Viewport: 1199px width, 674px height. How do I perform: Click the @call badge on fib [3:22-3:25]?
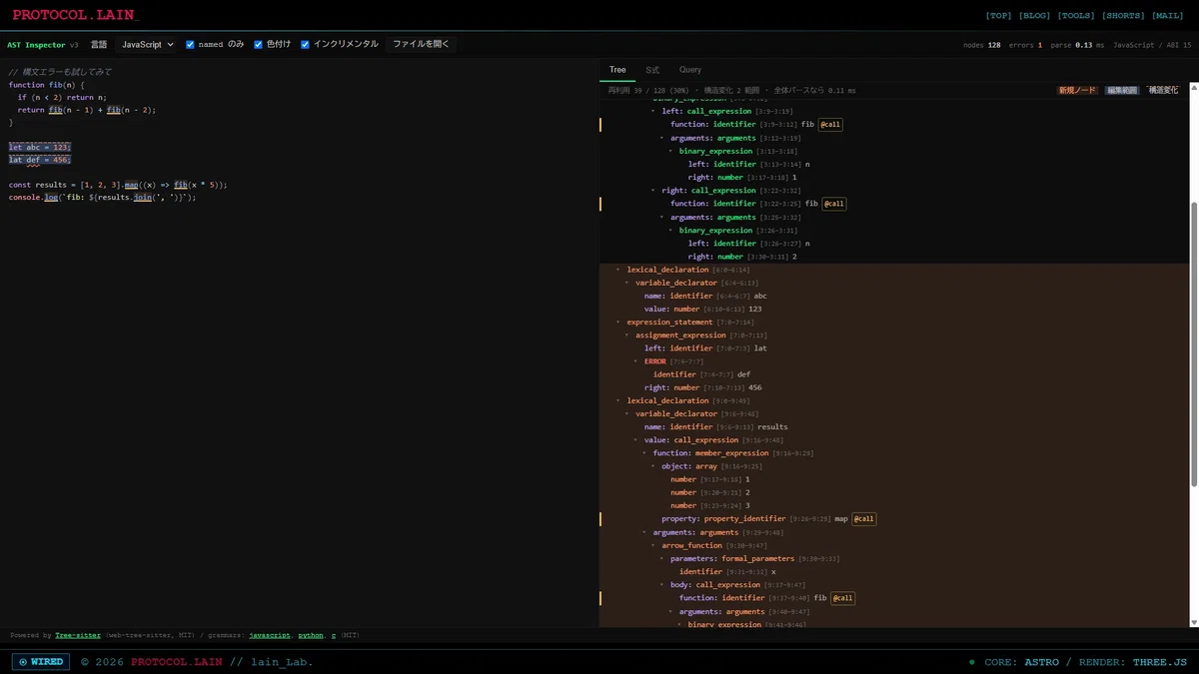coord(833,204)
